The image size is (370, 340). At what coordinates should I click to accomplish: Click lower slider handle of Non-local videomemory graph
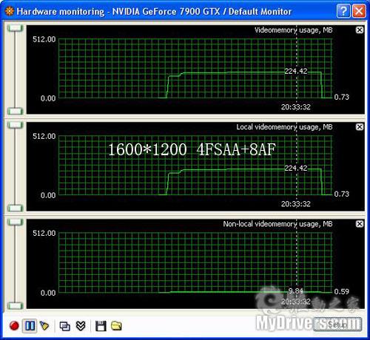[15, 306]
